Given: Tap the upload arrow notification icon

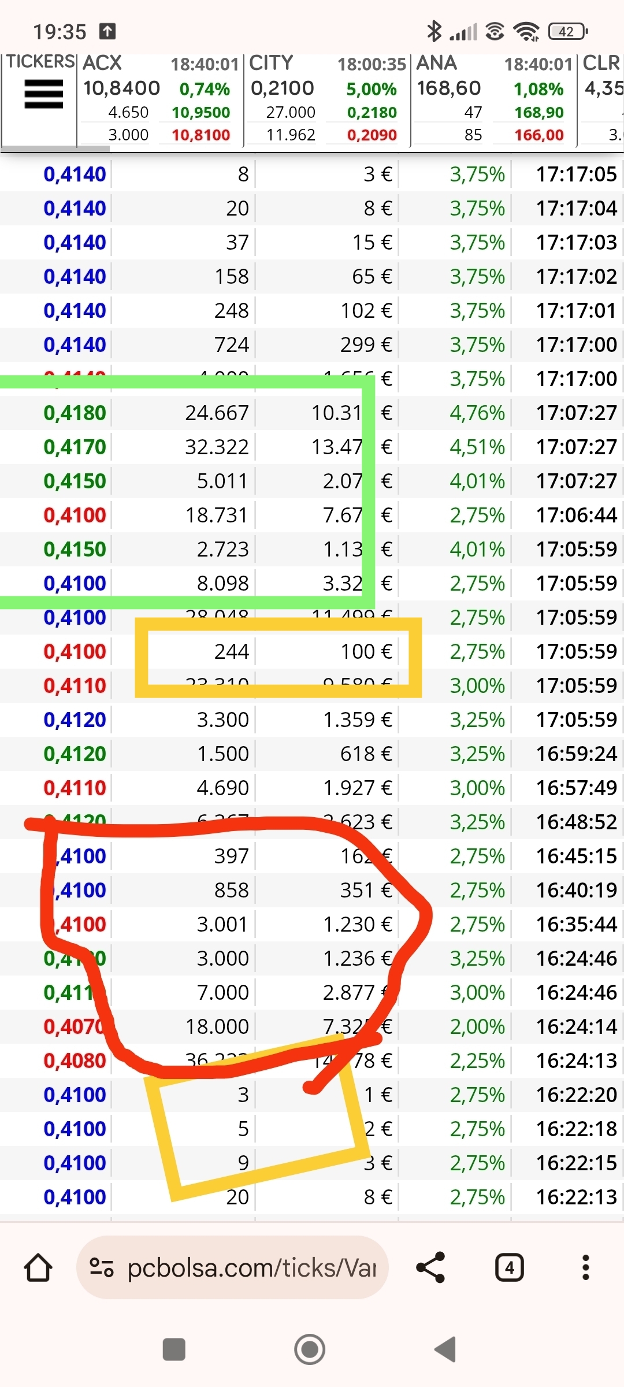Looking at the screenshot, I should 107,31.
